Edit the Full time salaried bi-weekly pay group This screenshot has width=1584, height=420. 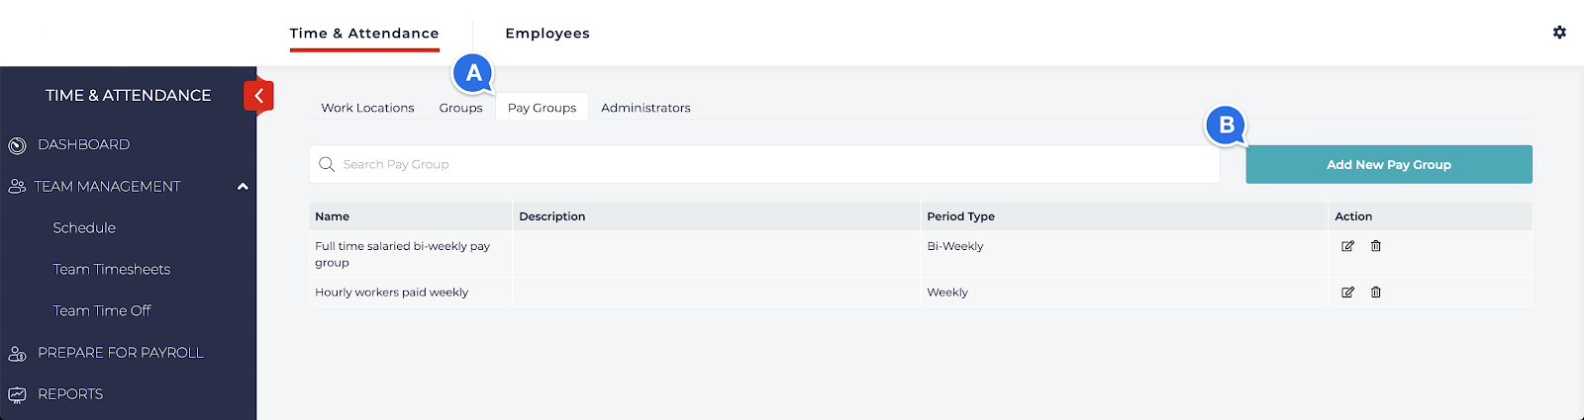(x=1347, y=246)
